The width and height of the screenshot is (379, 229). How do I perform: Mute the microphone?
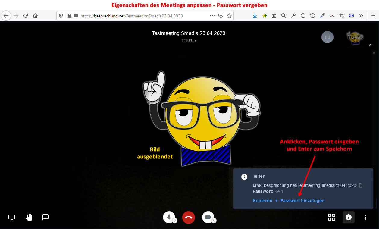pyautogui.click(x=169, y=217)
